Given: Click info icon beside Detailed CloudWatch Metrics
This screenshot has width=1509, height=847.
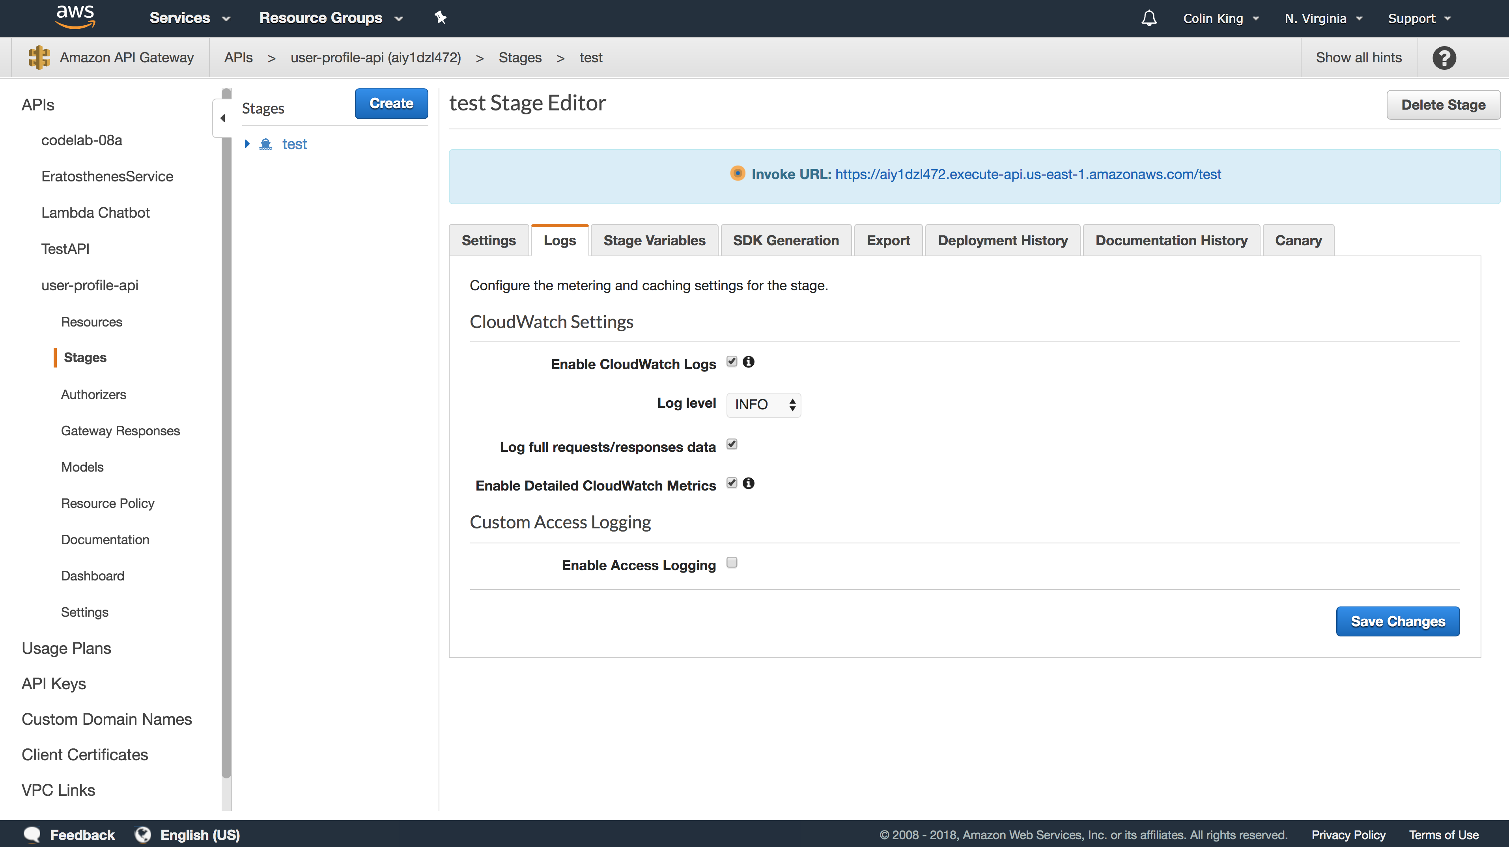Looking at the screenshot, I should tap(748, 483).
